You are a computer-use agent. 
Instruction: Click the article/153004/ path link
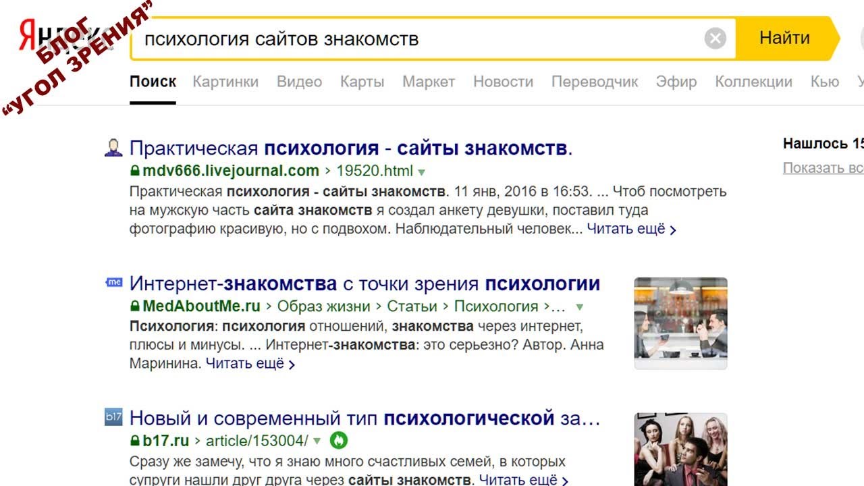point(256,441)
